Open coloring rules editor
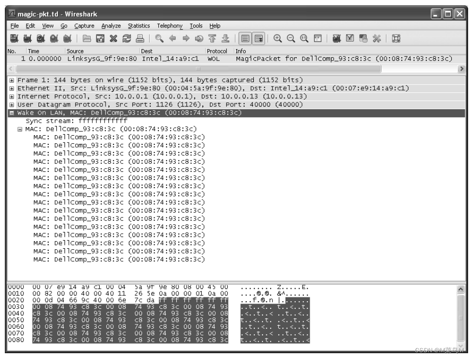Viewport: 471px width, 358px height. tap(363, 38)
